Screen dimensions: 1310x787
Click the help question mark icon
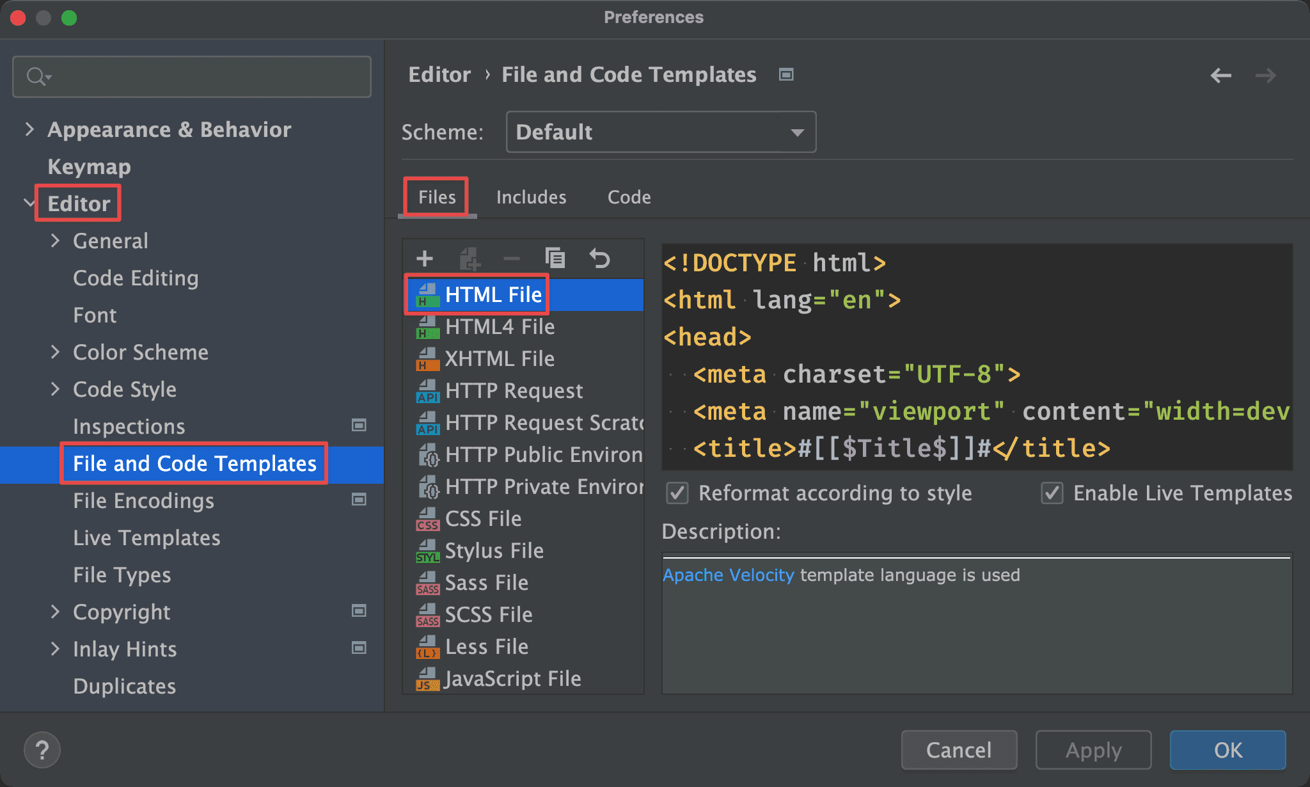(42, 750)
